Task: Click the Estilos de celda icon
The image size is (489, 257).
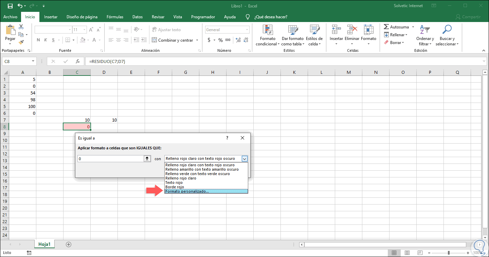Action: (314, 30)
